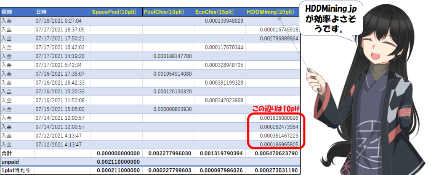Click date cell 07/17/2021 14:19:20
Viewport: 431px width, 175px height.
[60, 57]
